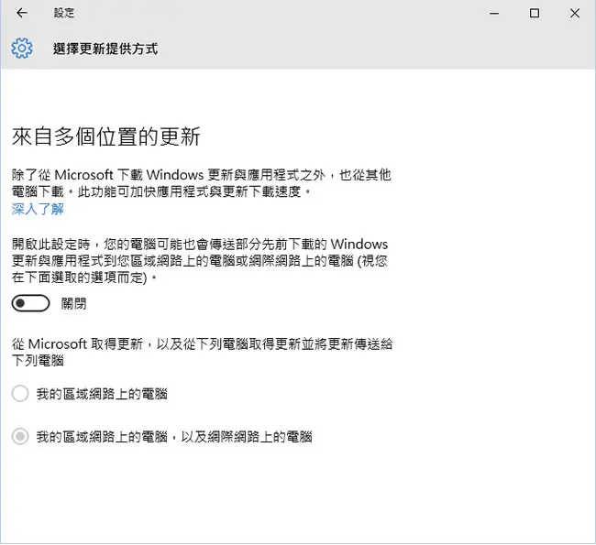The image size is (596, 545).
Task: Minimize the 設定 window
Action: (494, 14)
